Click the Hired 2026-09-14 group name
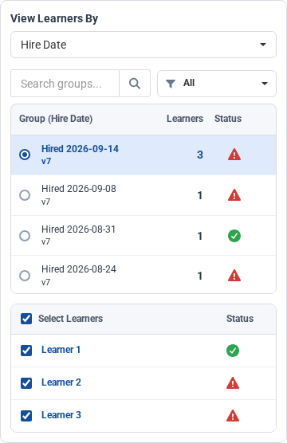This screenshot has height=443, width=287. [x=80, y=149]
